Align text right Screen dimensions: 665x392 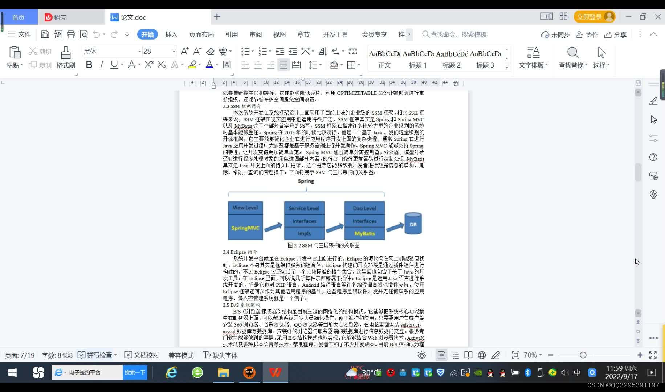pos(271,65)
